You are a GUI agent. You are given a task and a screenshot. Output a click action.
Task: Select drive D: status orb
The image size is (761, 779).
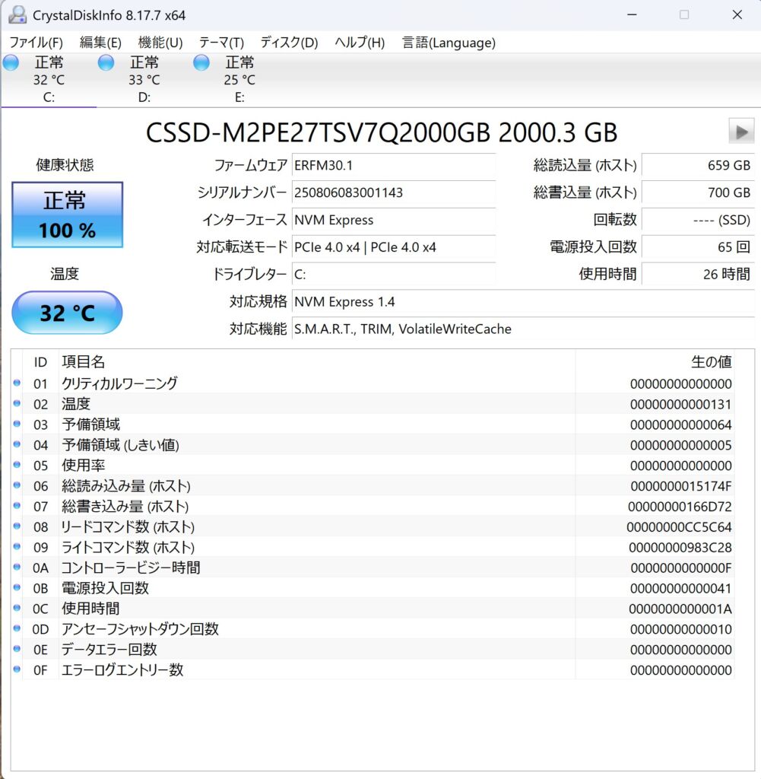click(106, 63)
